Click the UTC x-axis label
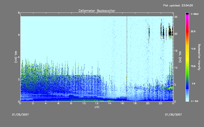 click(x=97, y=107)
